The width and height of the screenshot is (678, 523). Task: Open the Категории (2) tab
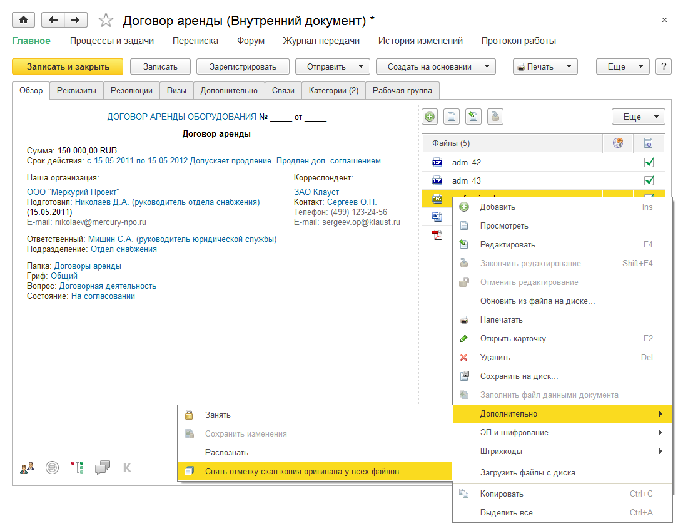click(x=333, y=90)
